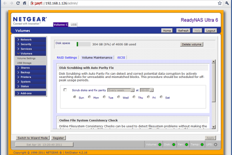Select the USB volume tab
Image resolution: width=232 pixels, height=155 pixels.
click(x=73, y=25)
